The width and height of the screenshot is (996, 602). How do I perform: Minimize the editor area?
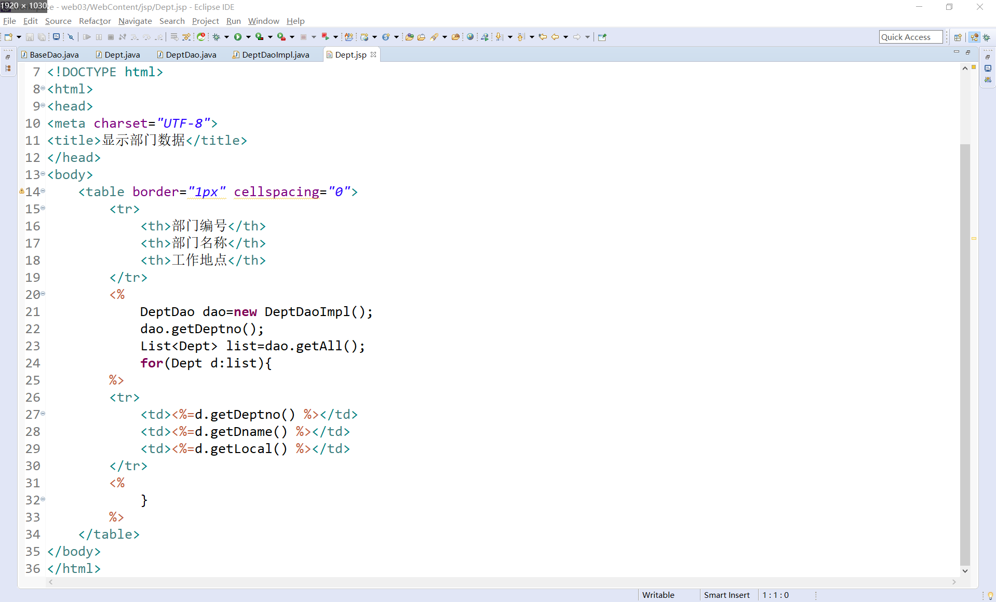coord(957,52)
